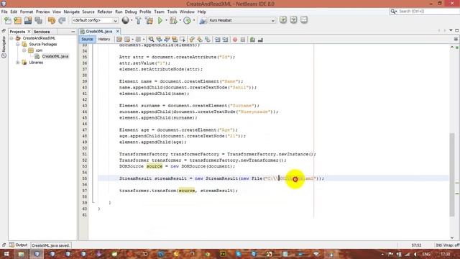Select the Libraries tree item

click(x=36, y=63)
